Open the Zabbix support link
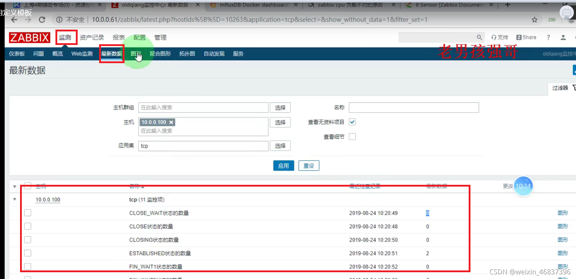Screen dimensions: 576x279 (x=500, y=37)
